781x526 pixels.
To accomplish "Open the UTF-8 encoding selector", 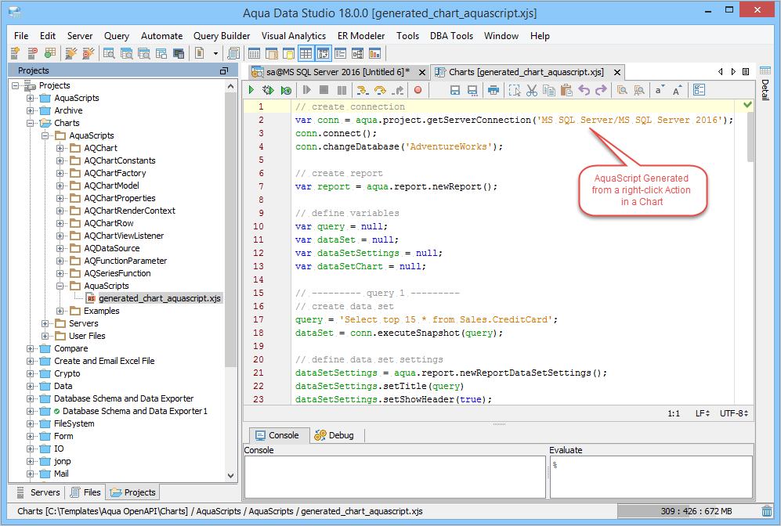I will pyautogui.click(x=734, y=413).
